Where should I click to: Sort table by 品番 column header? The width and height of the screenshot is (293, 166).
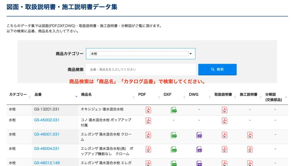[38, 94]
